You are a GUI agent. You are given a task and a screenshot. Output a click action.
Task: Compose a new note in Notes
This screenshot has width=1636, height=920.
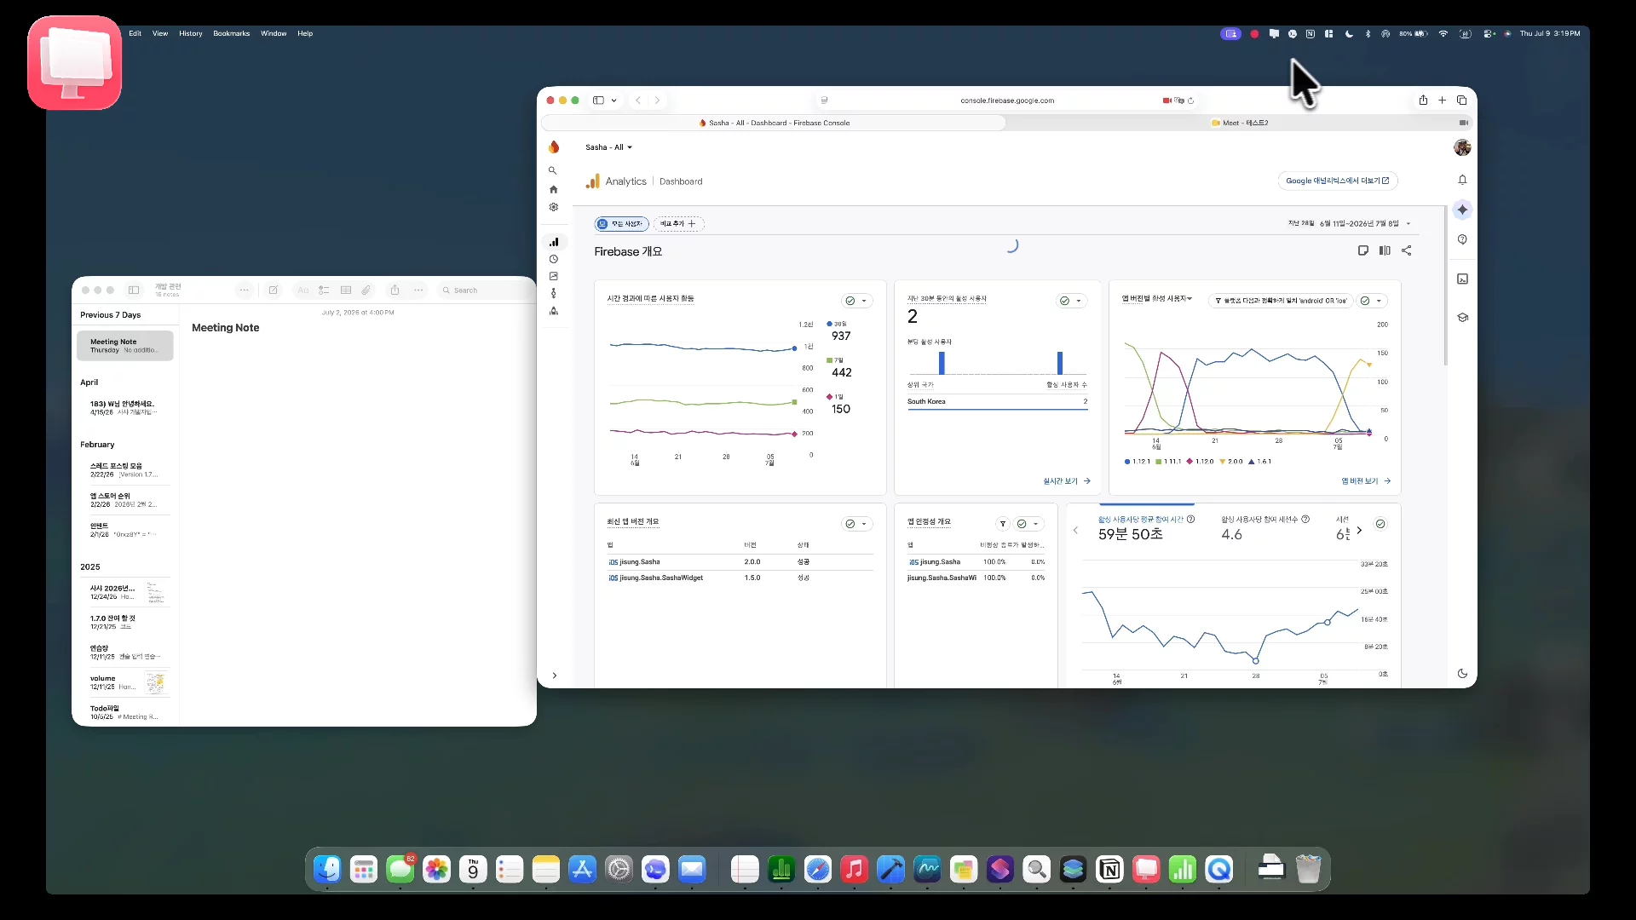click(x=274, y=290)
